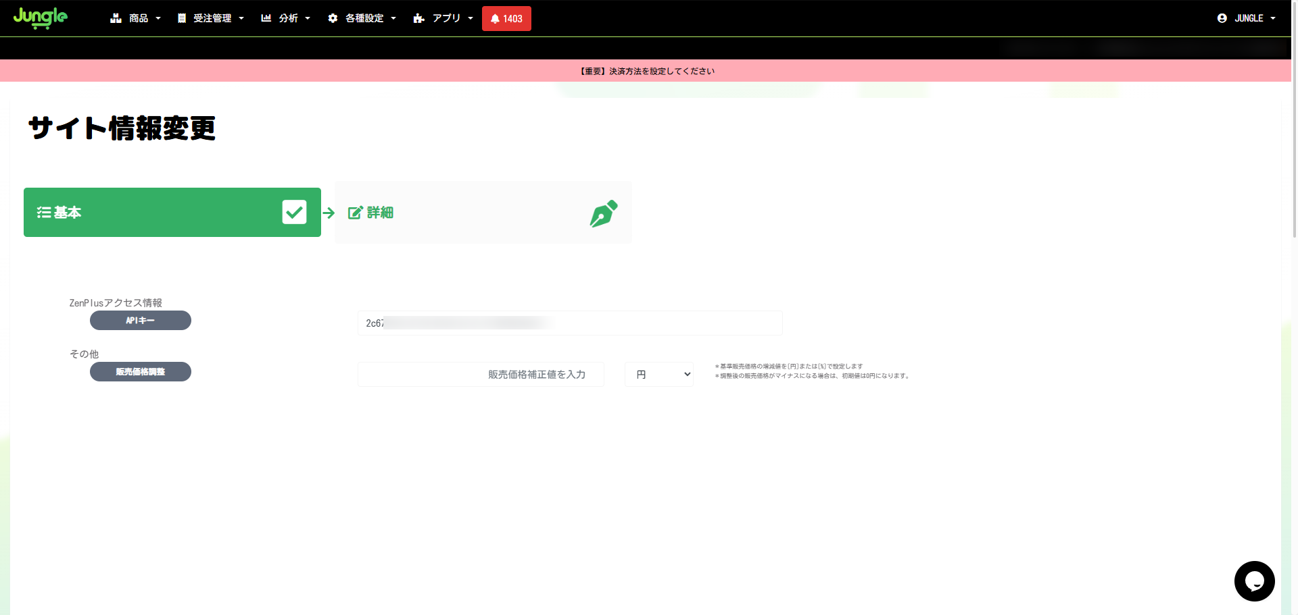This screenshot has width=1298, height=615.
Task: Click the API key input field
Action: coord(569,323)
